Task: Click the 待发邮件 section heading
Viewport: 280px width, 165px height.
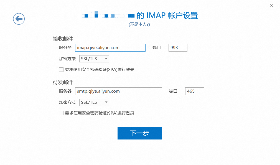Action: pos(63,82)
